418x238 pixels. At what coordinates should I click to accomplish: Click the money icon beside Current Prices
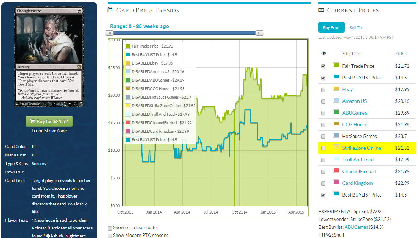[321, 10]
